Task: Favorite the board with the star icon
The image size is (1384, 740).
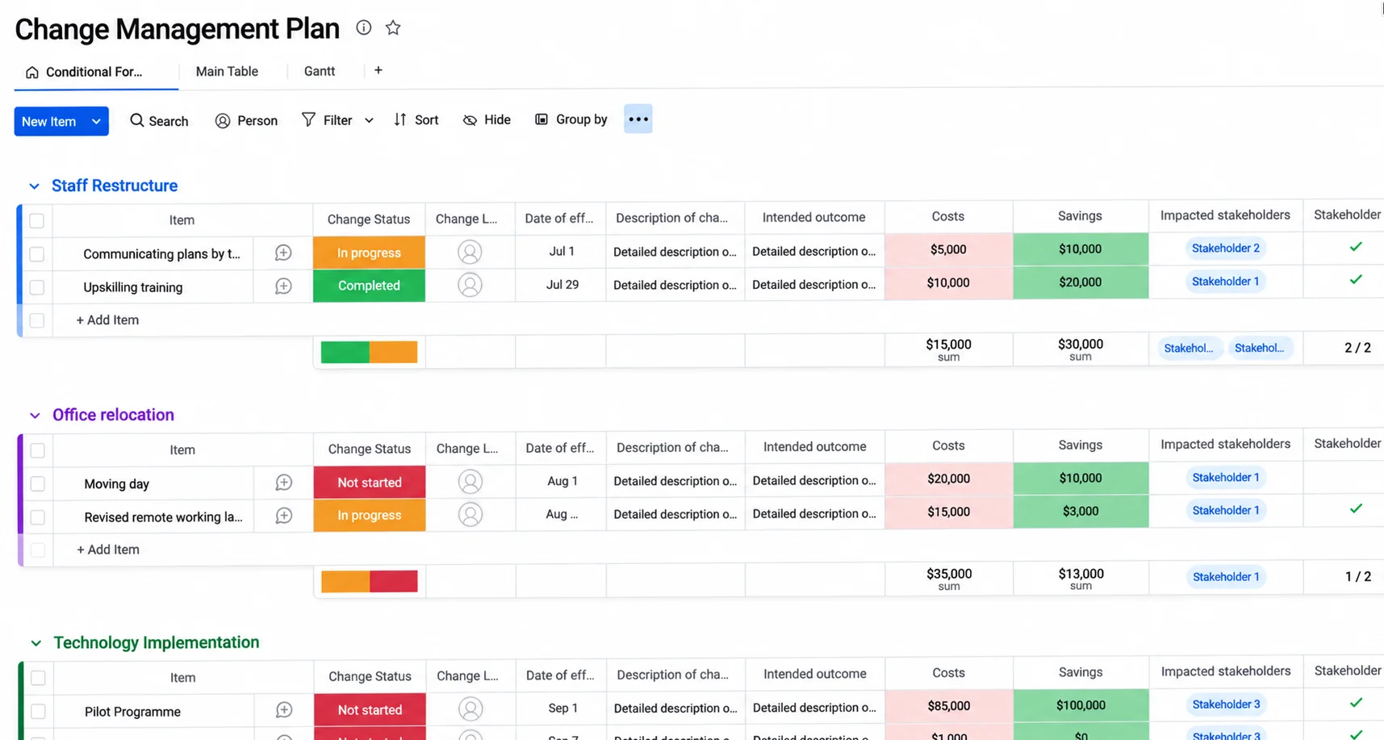Action: click(393, 27)
